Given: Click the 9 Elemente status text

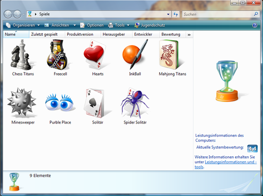Looking at the screenshot, I should click(40, 175).
